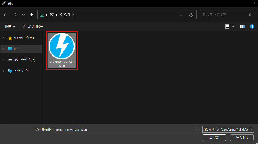Refresh the ダウンロード folder view
The width and height of the screenshot is (258, 144).
[191, 15]
